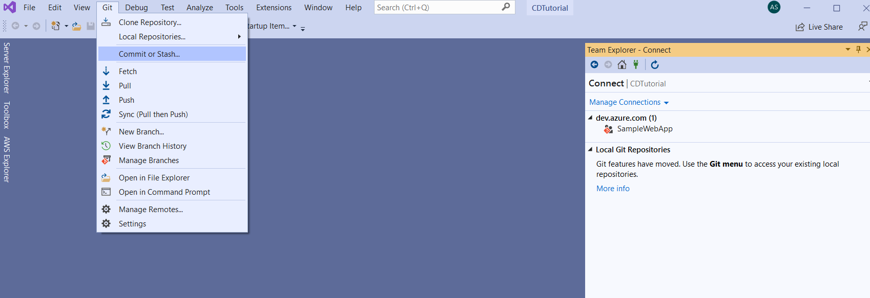Expand Local Repositories submenu arrow
Viewport: 870px width, 298px height.
[x=239, y=36]
